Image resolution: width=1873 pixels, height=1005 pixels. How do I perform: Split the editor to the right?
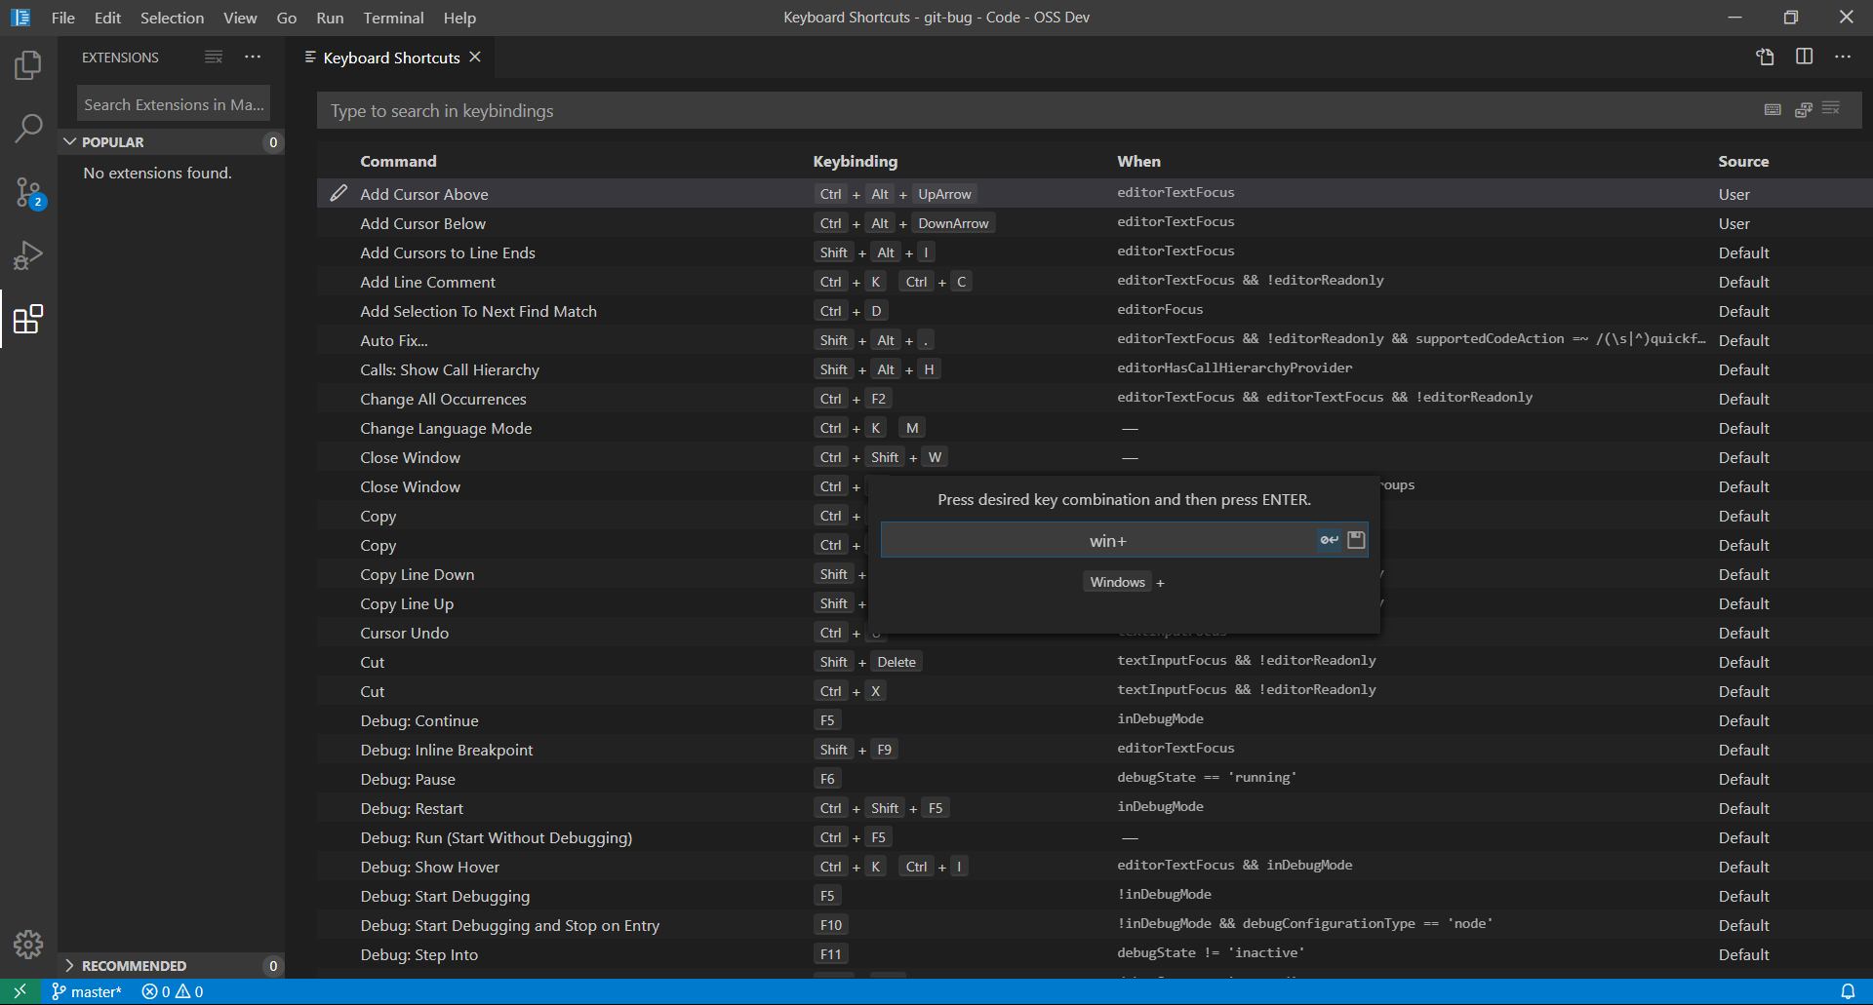click(1804, 58)
